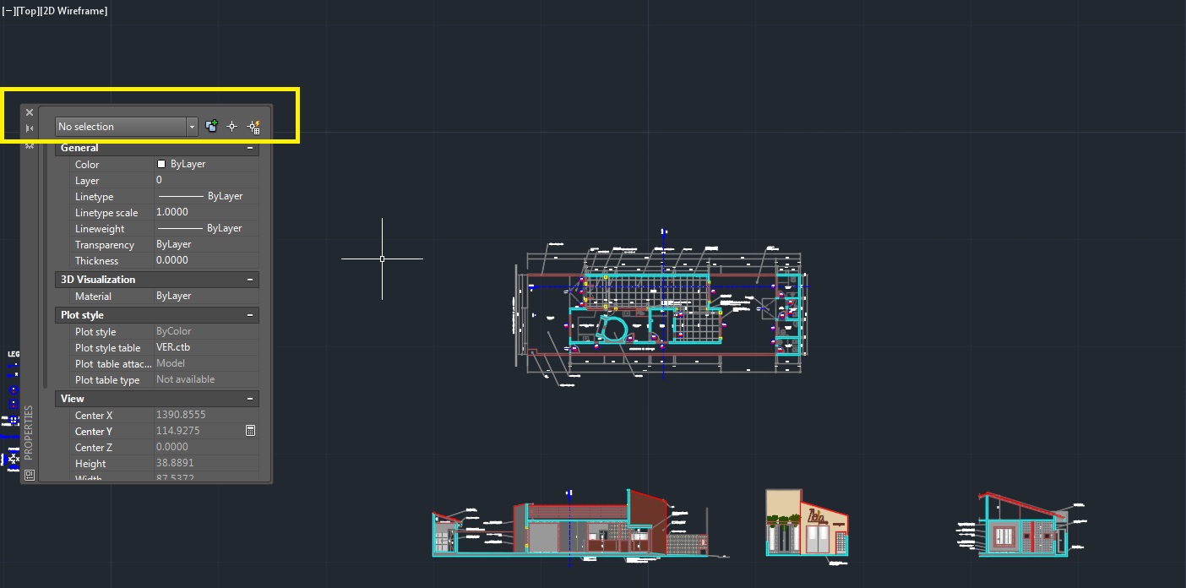The width and height of the screenshot is (1186, 588).
Task: Collapse the View section
Action: pos(250,399)
